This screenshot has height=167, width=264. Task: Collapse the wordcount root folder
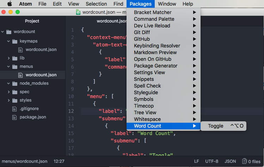tap(3, 32)
